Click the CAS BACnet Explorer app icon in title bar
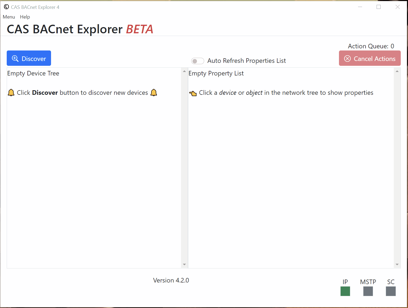This screenshot has width=408, height=308. [6, 7]
